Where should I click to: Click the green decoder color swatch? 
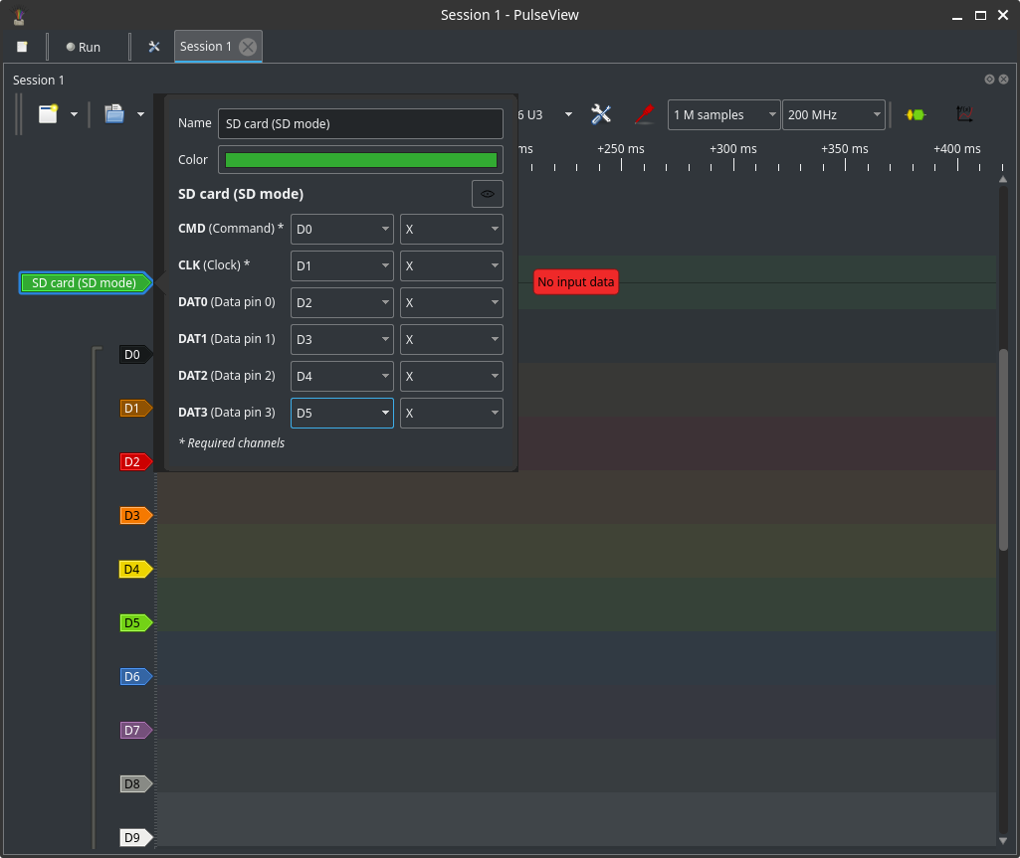pos(360,160)
